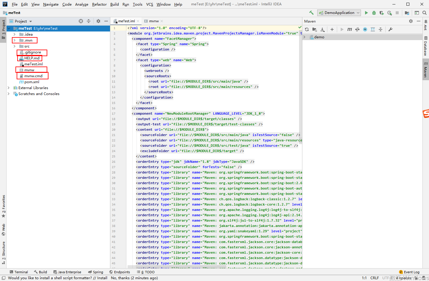The image size is (429, 281).
Task: Open the Project Structure icon
Action: tap(407, 13)
